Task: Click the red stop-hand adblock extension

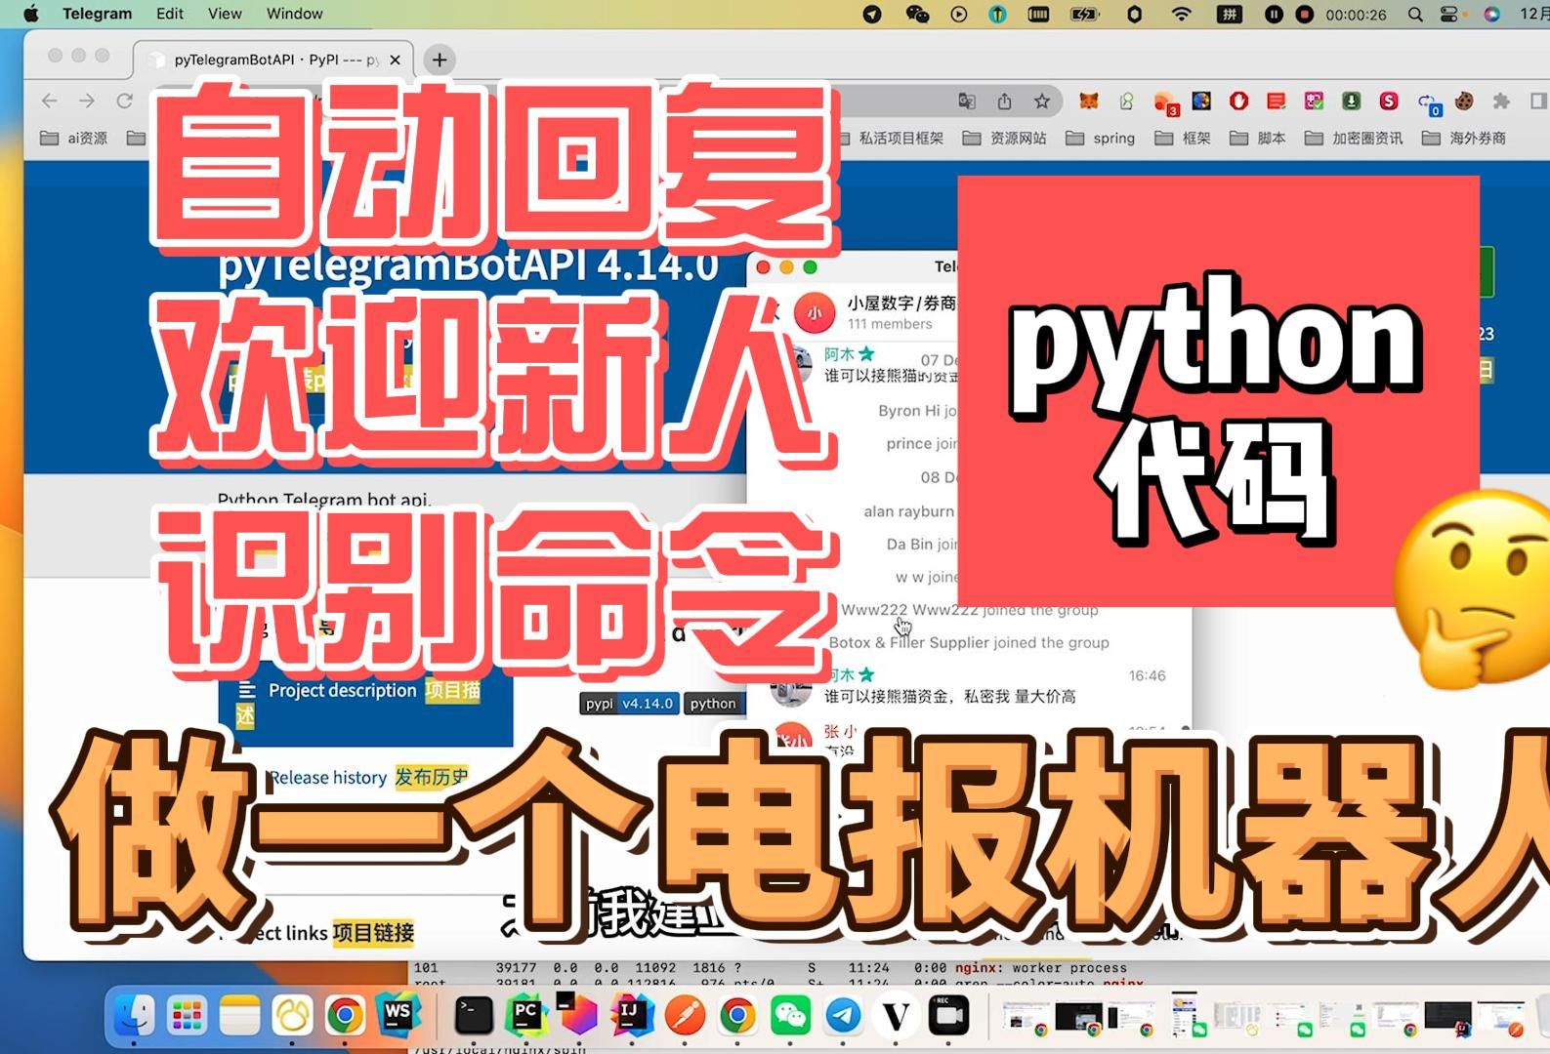Action: (1238, 101)
